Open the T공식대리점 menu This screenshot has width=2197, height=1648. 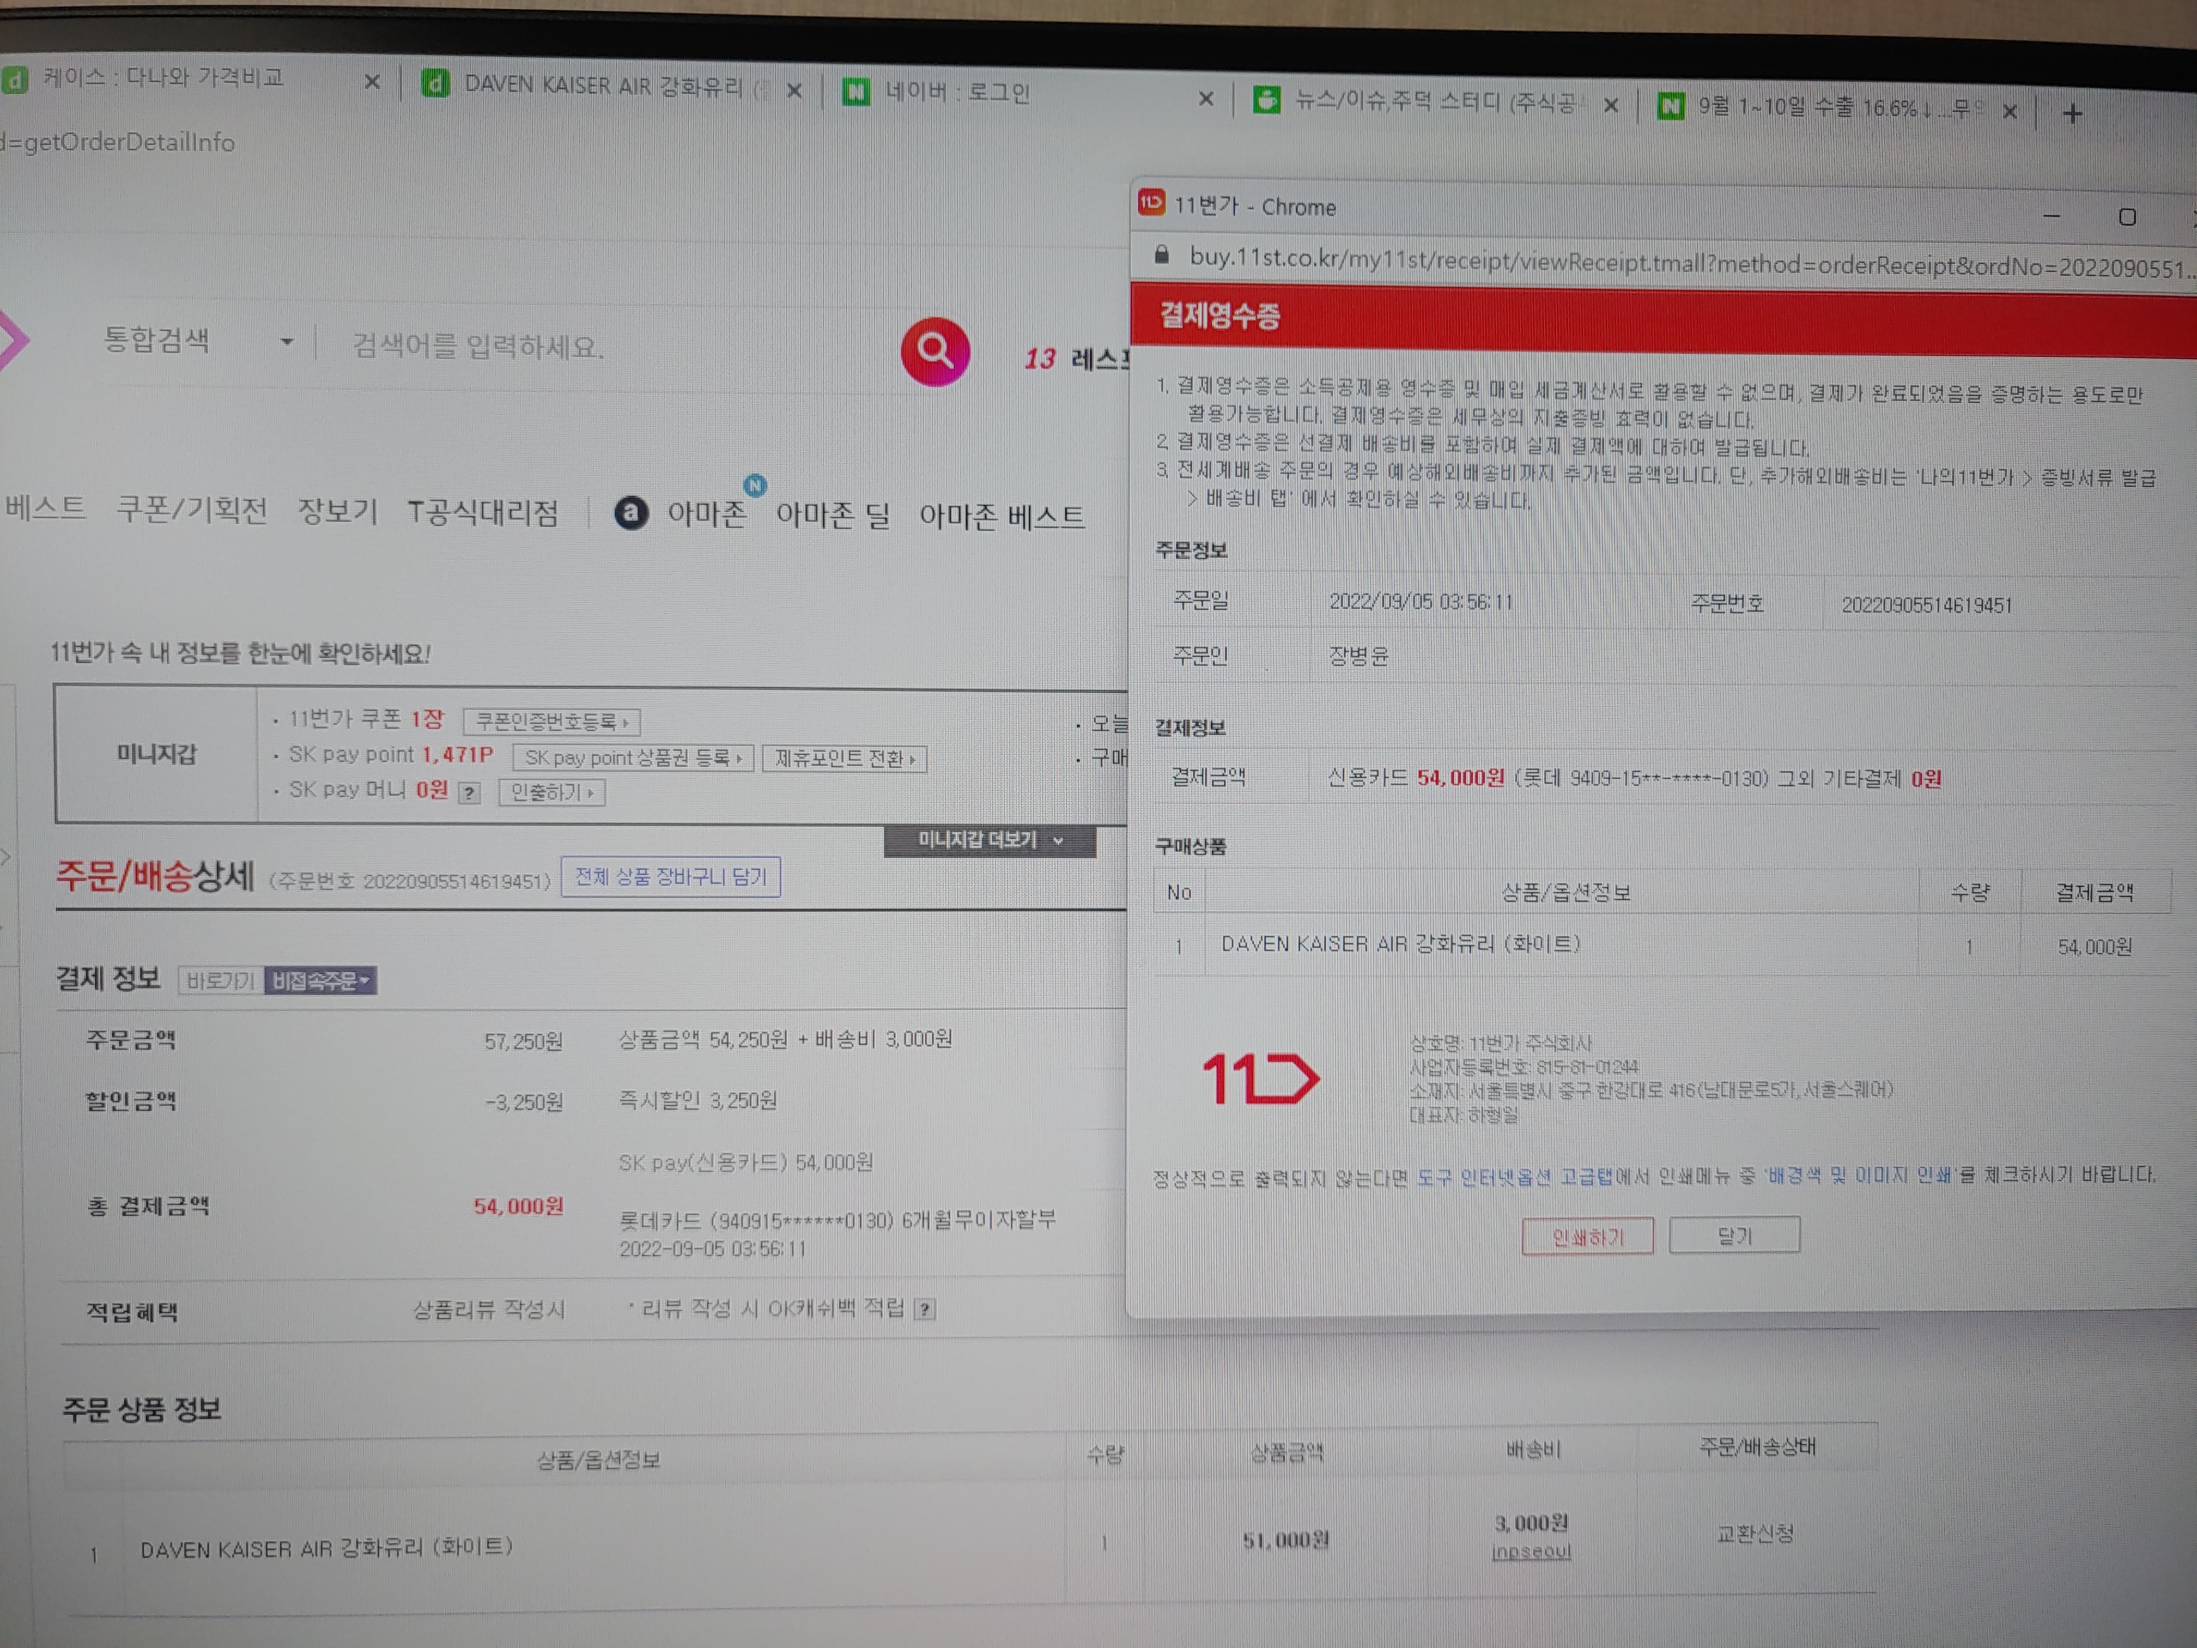[483, 513]
